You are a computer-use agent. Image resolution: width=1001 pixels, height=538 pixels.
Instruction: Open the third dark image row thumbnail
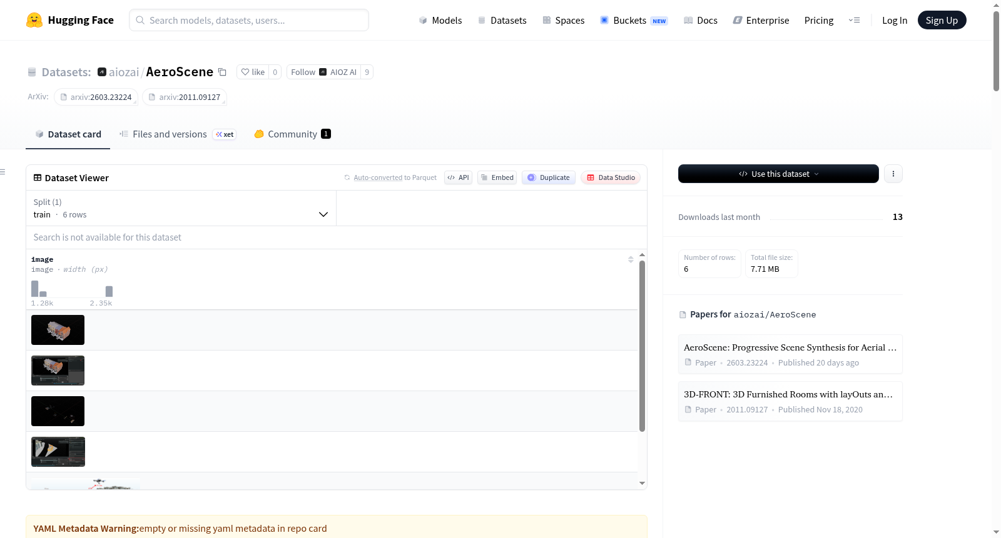coord(58,411)
